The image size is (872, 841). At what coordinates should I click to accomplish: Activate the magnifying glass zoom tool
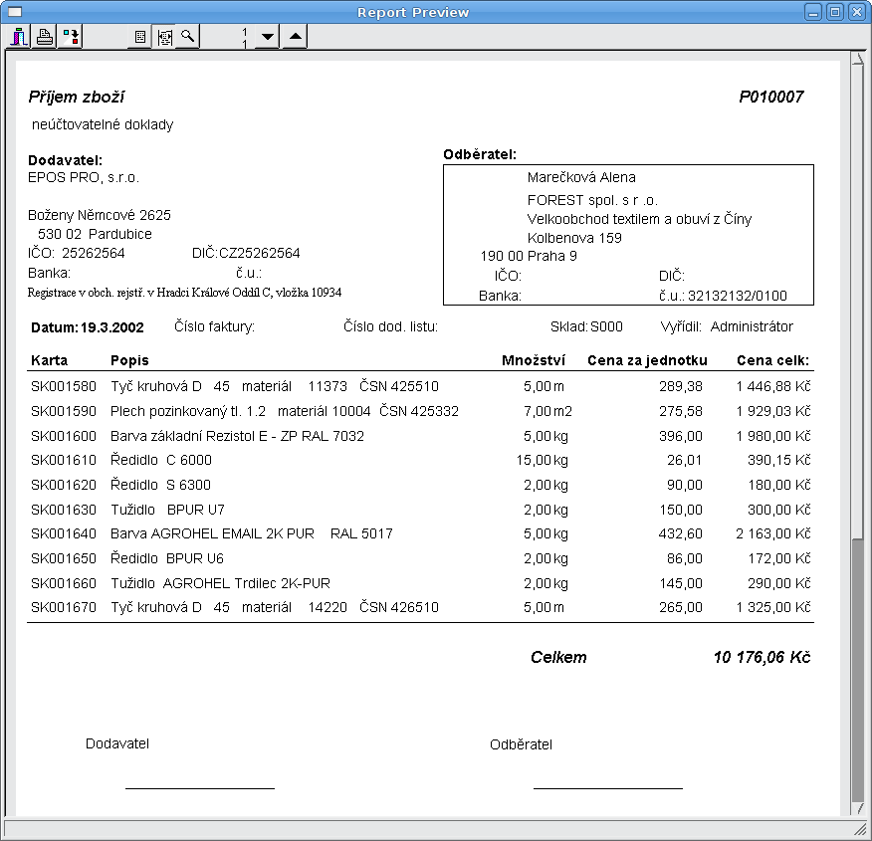click(x=187, y=37)
